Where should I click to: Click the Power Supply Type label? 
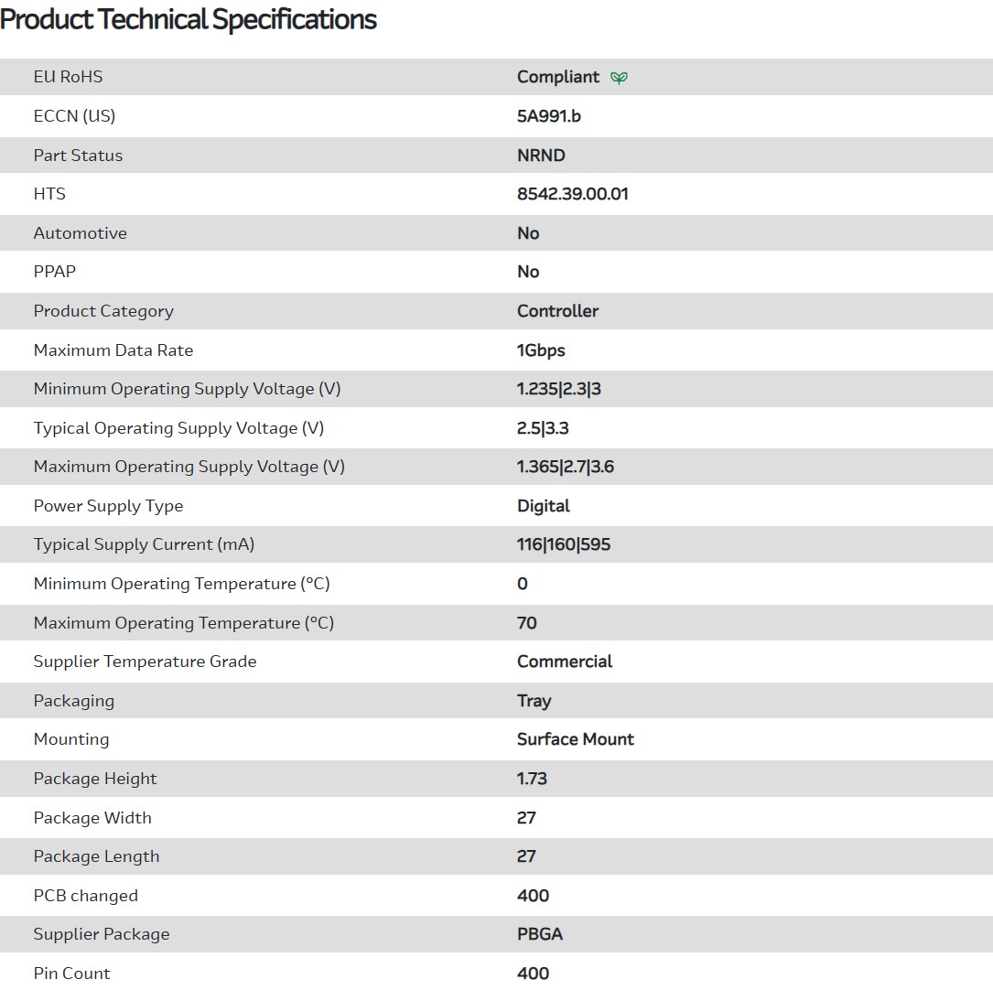108,506
